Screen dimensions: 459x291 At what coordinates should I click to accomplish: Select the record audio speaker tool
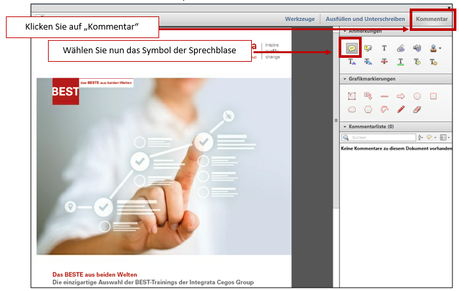point(417,48)
